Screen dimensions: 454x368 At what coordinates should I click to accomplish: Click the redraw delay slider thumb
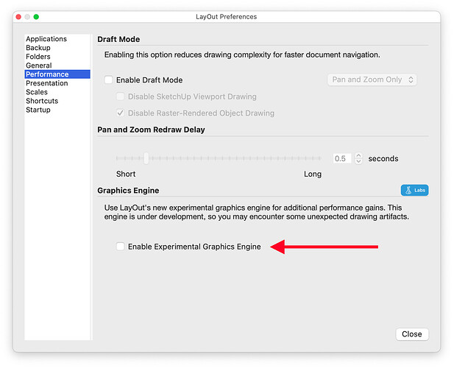pos(146,158)
